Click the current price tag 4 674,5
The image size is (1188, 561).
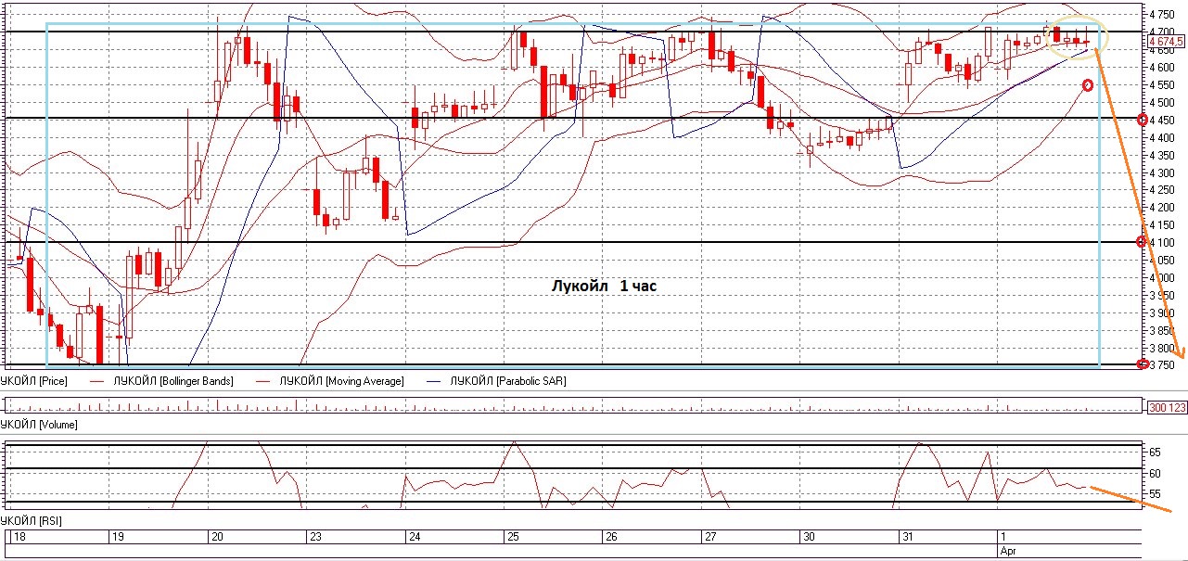point(1167,42)
